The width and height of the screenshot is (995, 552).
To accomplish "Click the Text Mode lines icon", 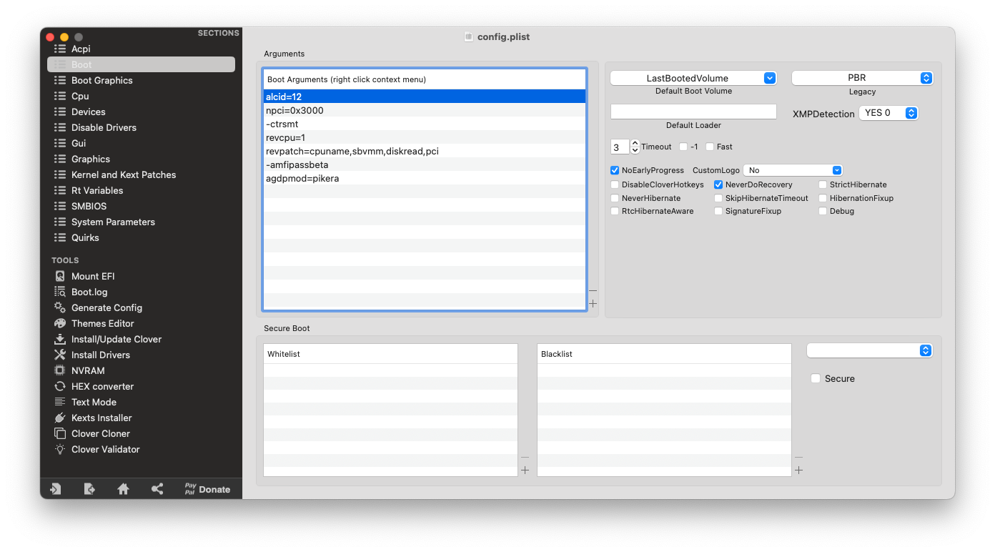I will click(x=60, y=402).
